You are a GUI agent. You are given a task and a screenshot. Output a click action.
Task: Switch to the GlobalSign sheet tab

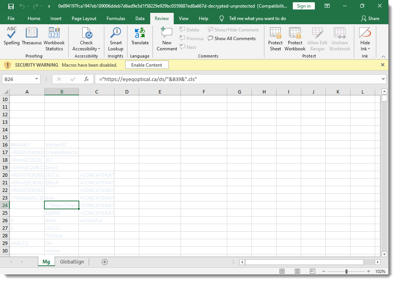(x=72, y=262)
